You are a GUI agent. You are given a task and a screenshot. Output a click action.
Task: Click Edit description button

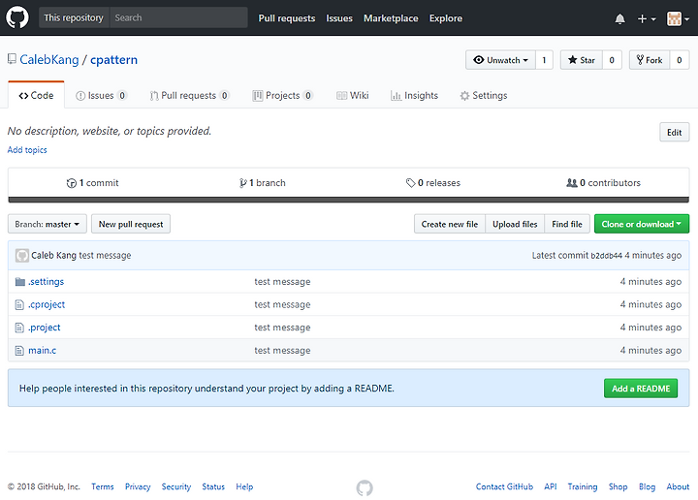[x=674, y=132]
